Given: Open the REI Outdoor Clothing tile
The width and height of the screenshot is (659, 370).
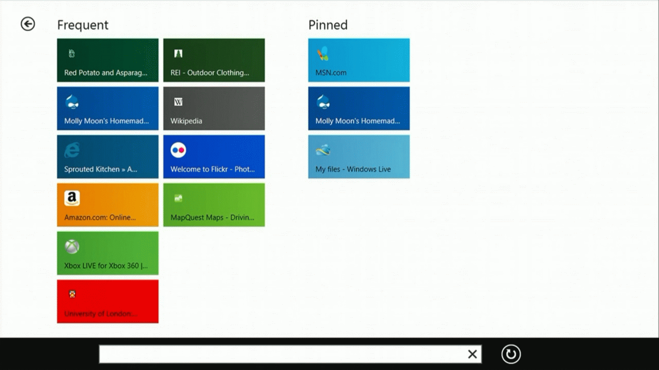Looking at the screenshot, I should tap(214, 61).
